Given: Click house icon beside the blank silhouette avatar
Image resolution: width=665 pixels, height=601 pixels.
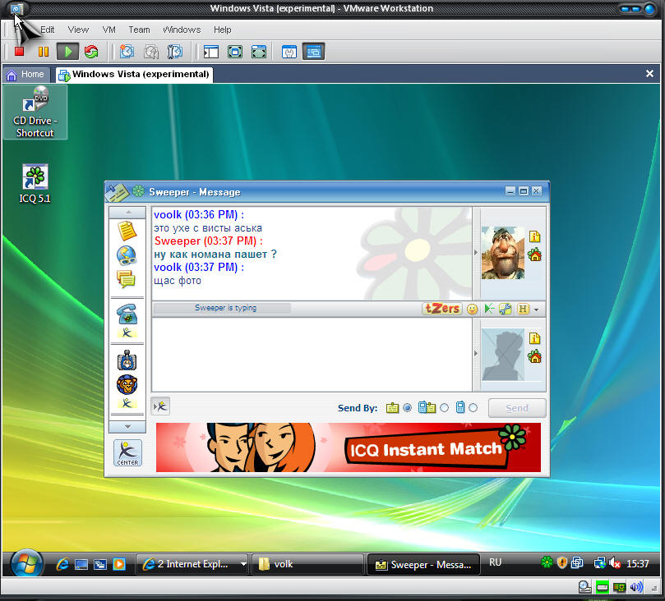Looking at the screenshot, I should point(535,356).
